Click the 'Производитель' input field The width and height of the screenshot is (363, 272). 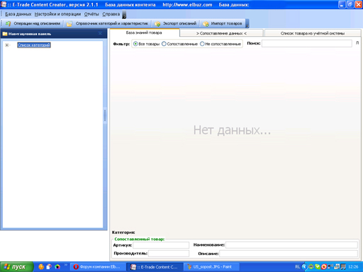coord(169,254)
